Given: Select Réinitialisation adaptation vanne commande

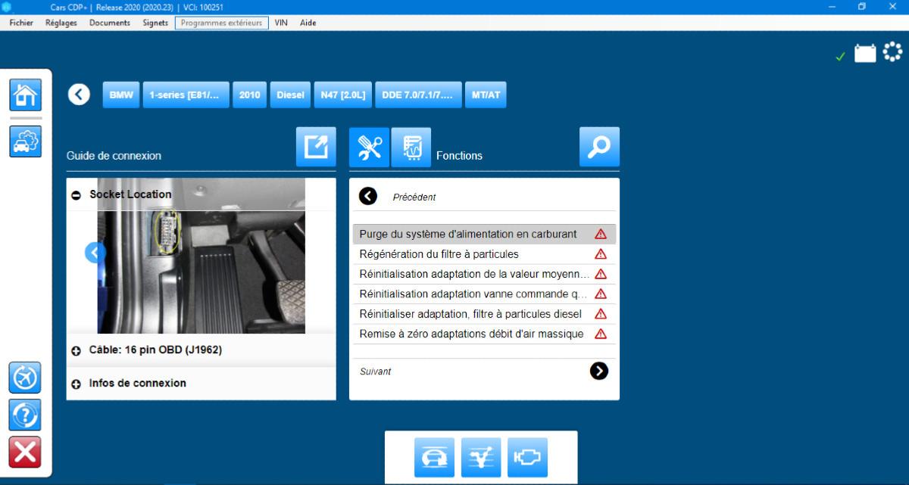Looking at the screenshot, I should 484,294.
